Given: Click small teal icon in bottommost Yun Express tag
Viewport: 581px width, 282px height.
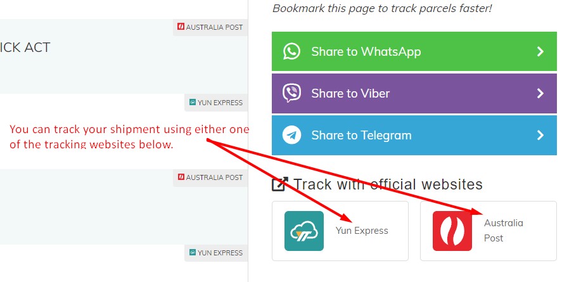Looking at the screenshot, I should pyautogui.click(x=193, y=252).
